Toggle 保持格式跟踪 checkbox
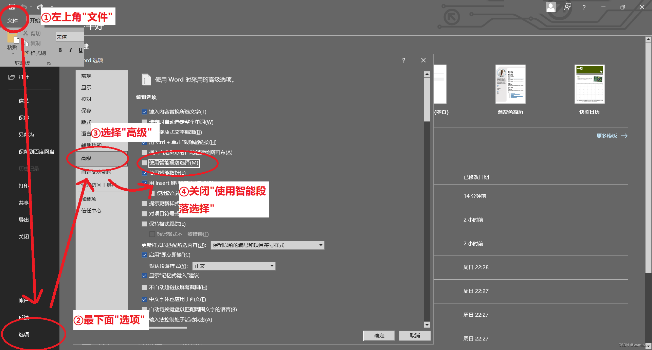Screen dimensions: 652x350 tap(144, 224)
